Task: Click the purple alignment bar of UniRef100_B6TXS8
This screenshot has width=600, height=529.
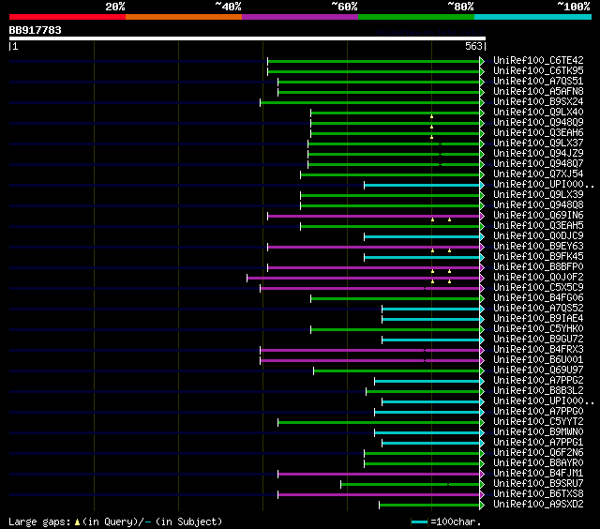Action: 379,495
